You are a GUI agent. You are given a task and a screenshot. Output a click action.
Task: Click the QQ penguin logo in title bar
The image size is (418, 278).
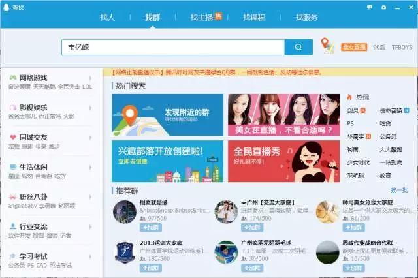(x=6, y=7)
